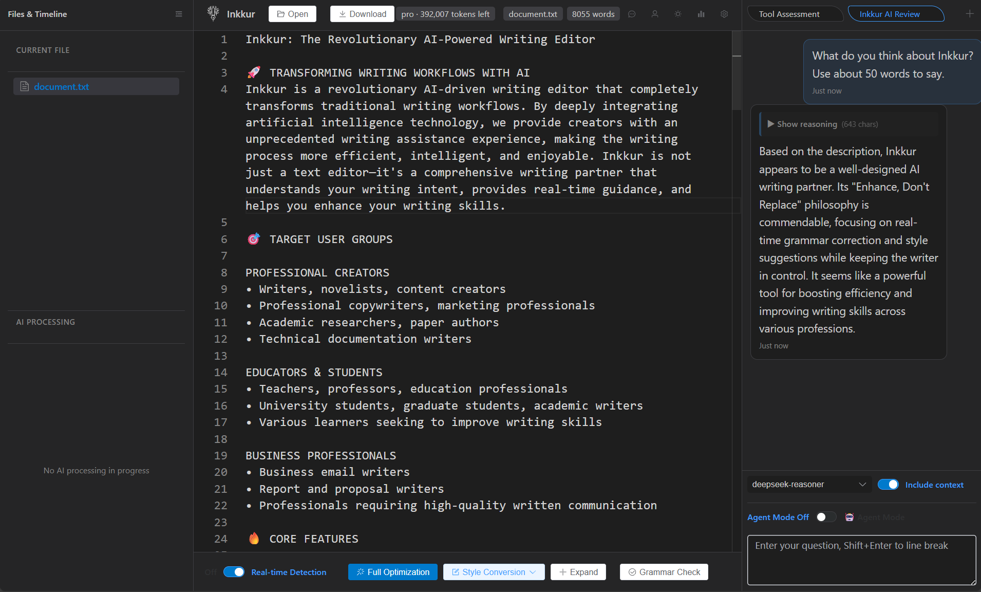This screenshot has width=981, height=592.
Task: Click the document.txt file icon
Action: [x=24, y=86]
